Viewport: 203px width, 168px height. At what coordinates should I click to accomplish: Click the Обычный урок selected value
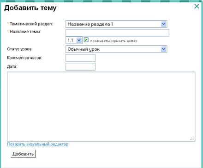tap(84, 49)
